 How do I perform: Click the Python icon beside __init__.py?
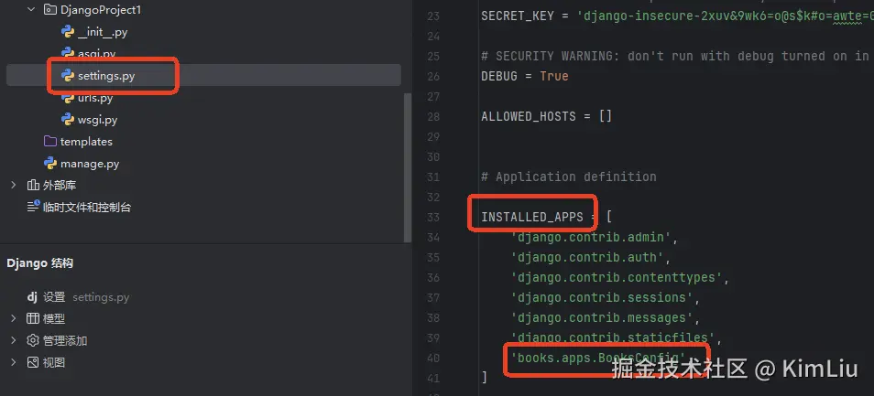point(68,32)
